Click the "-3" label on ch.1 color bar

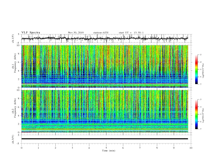coord(200,55)
